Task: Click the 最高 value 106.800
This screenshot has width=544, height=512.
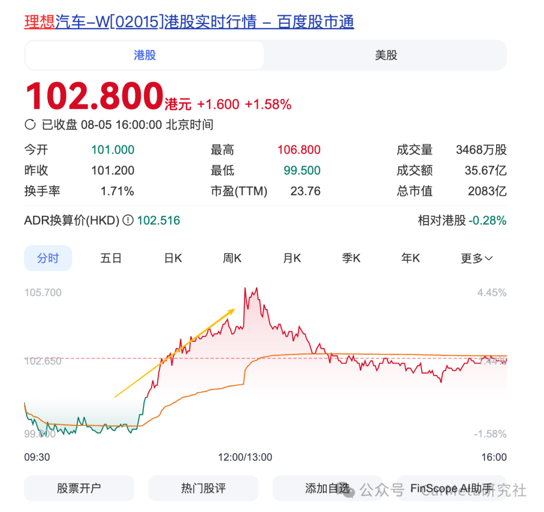Action: tap(299, 150)
